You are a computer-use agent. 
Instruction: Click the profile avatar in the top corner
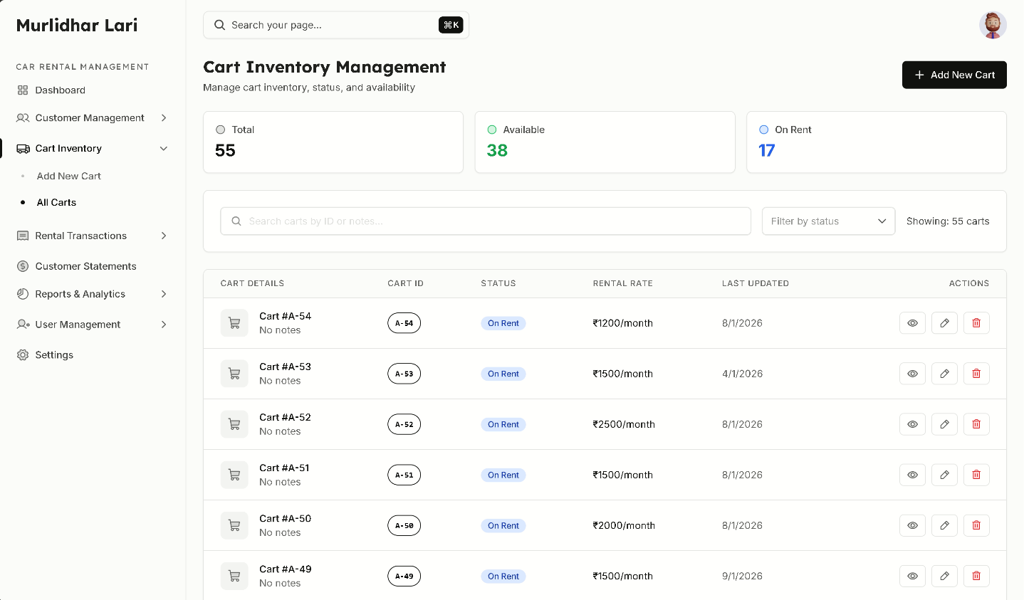[x=992, y=25]
